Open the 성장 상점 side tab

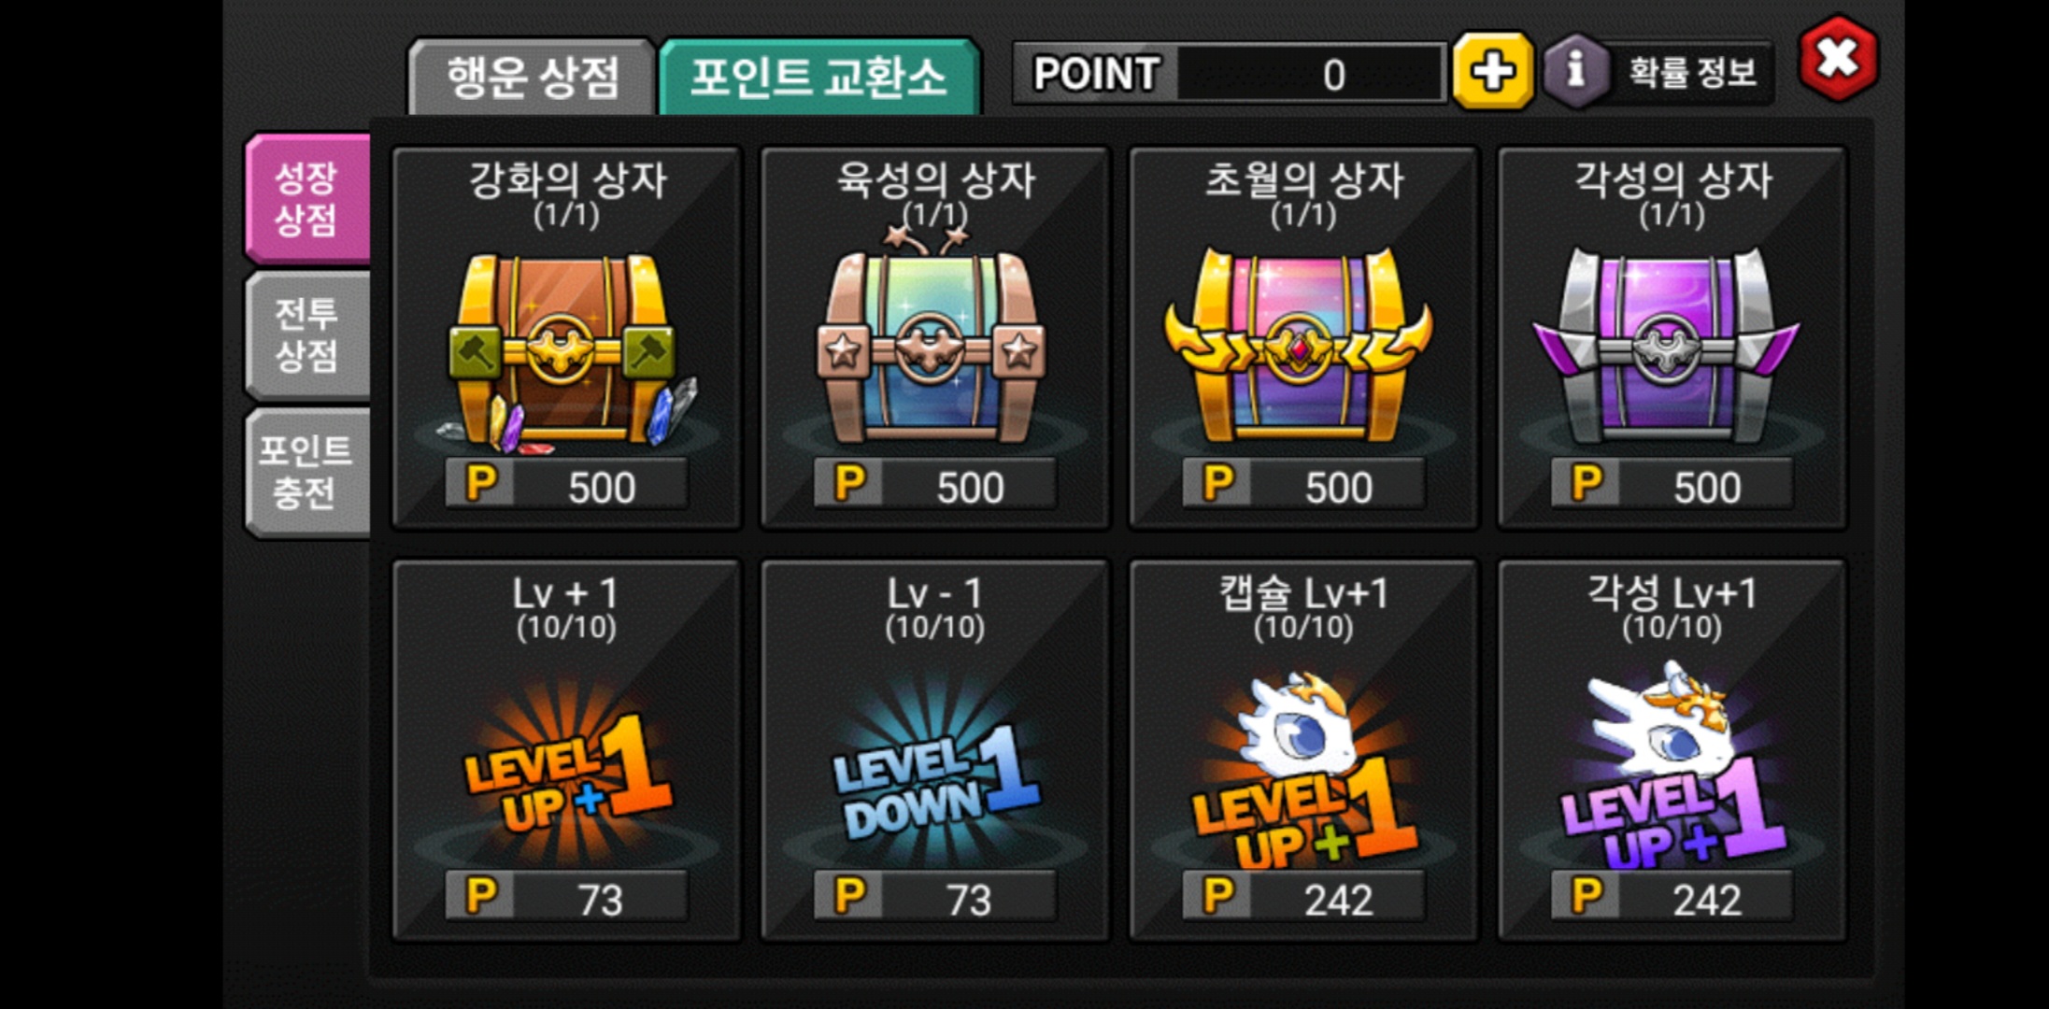point(307,198)
